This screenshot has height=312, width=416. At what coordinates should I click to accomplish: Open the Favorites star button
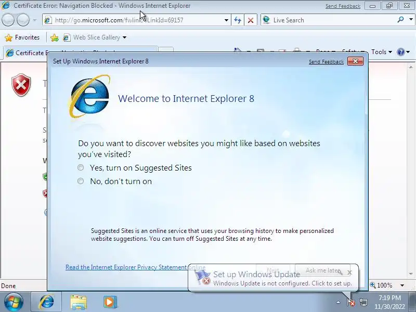coord(22,37)
